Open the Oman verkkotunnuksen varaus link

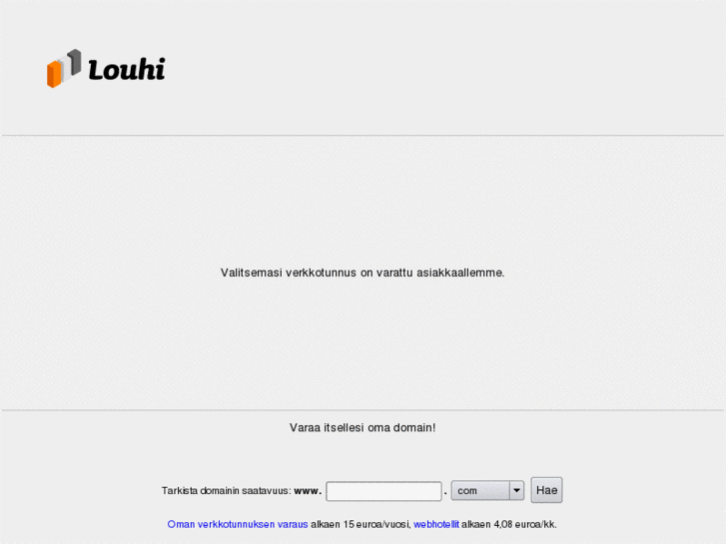(238, 524)
